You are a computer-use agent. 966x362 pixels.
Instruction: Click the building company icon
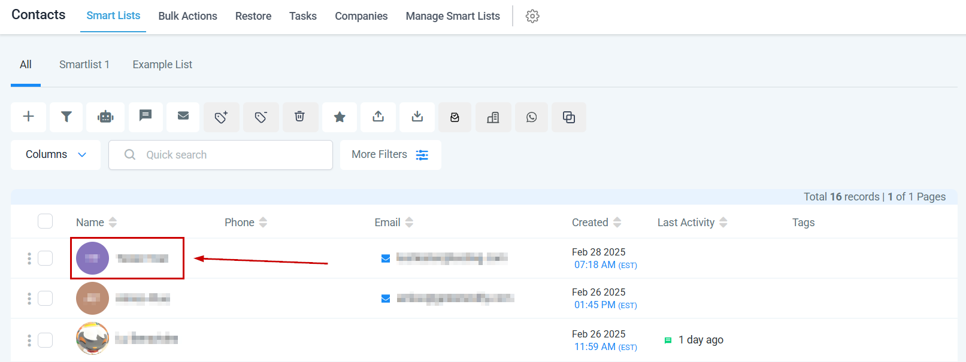coord(493,117)
